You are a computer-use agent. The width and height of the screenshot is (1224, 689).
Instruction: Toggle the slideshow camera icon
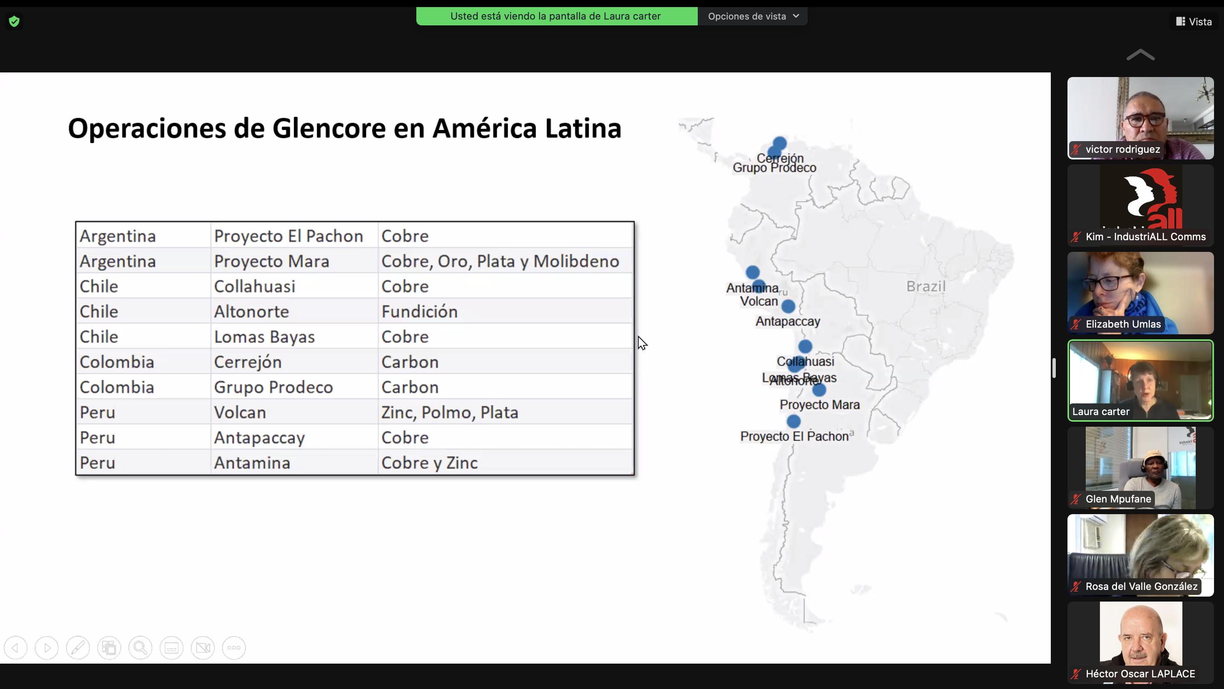coord(203,648)
